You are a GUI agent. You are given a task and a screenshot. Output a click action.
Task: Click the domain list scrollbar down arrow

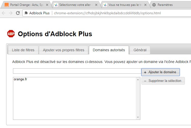[x=138, y=117]
